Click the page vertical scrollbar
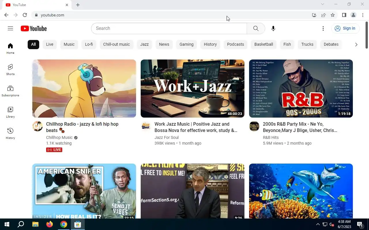Viewport: 369px width, 230px height. pos(367,34)
